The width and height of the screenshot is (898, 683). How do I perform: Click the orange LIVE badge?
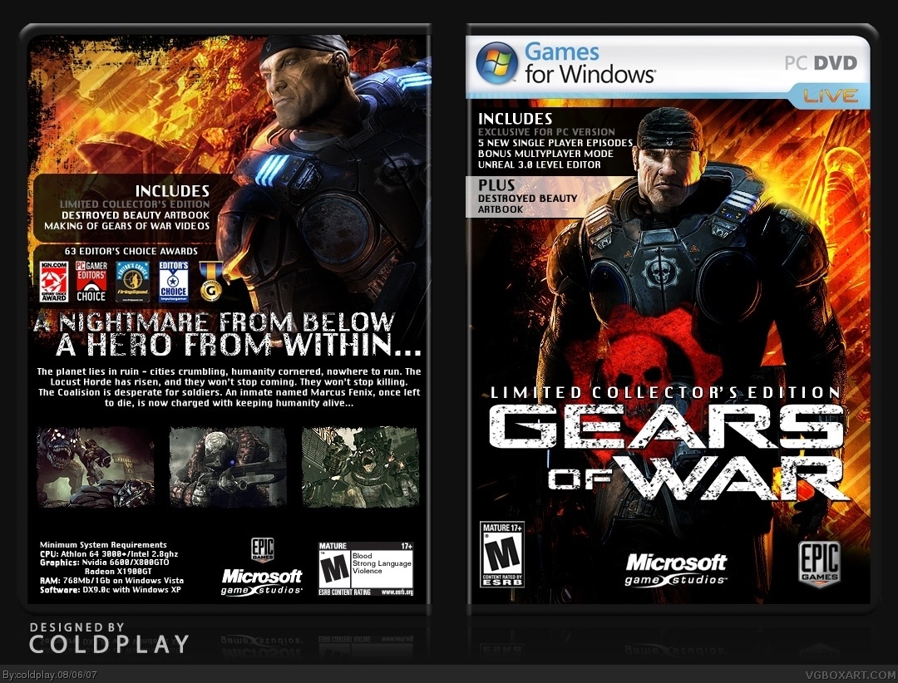click(x=830, y=95)
